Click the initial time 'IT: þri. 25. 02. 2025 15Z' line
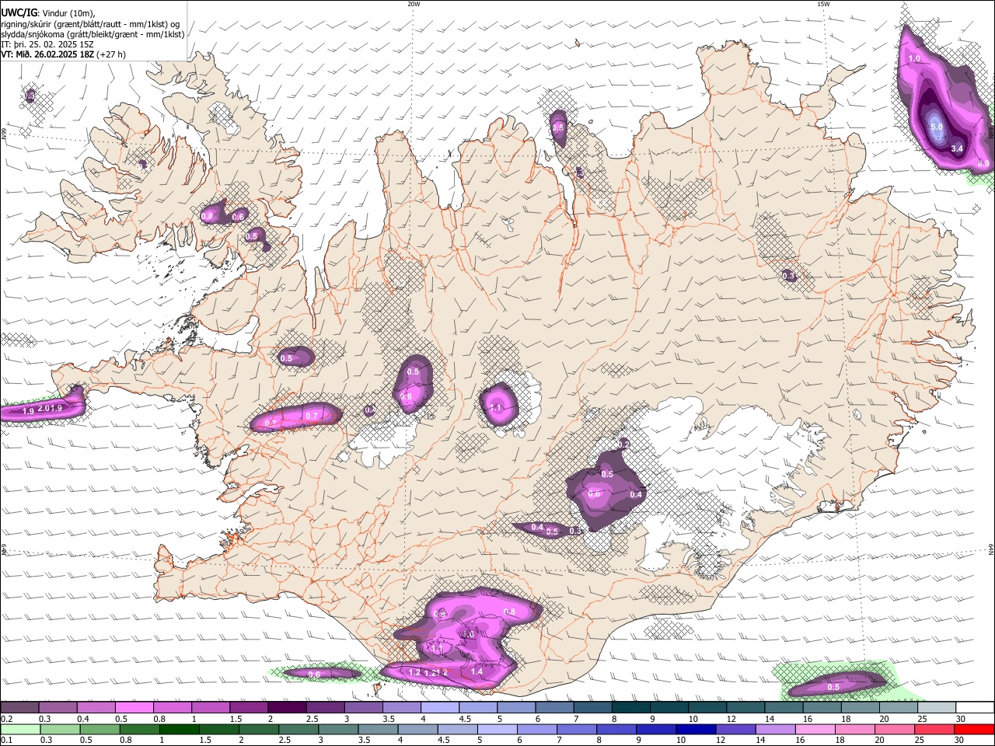The height and width of the screenshot is (746, 995). point(47,44)
